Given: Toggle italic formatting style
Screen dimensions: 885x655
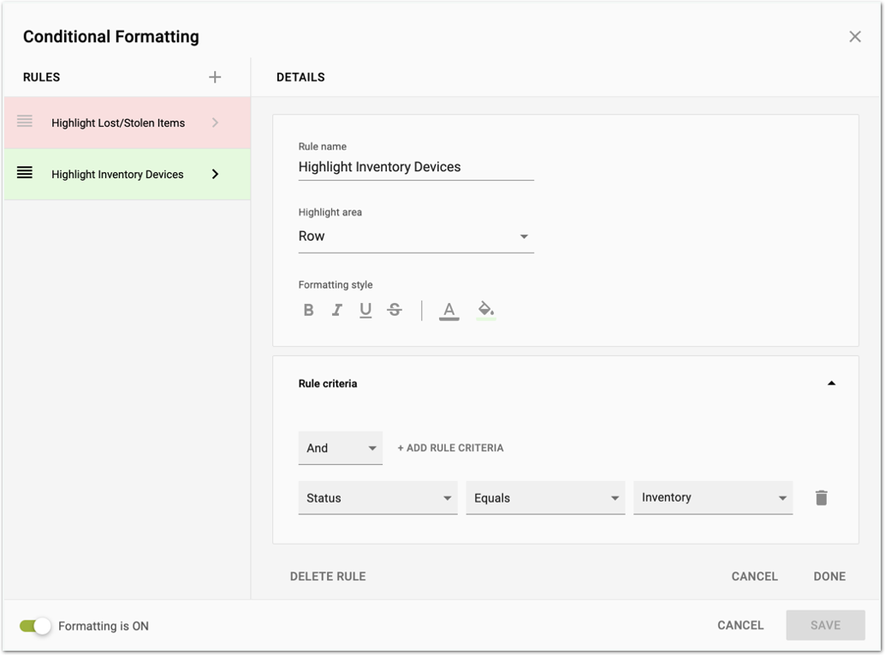Looking at the screenshot, I should [x=337, y=310].
